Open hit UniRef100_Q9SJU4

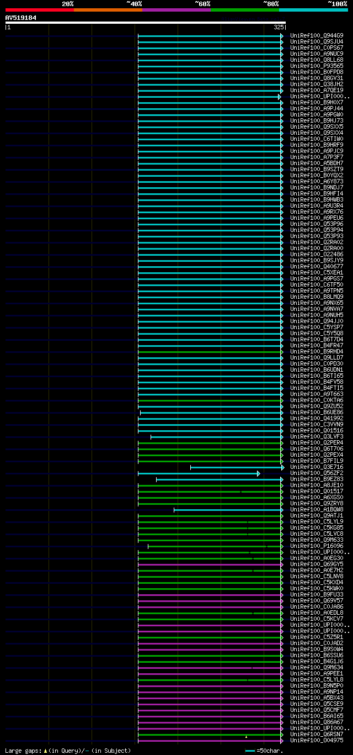[317, 41]
